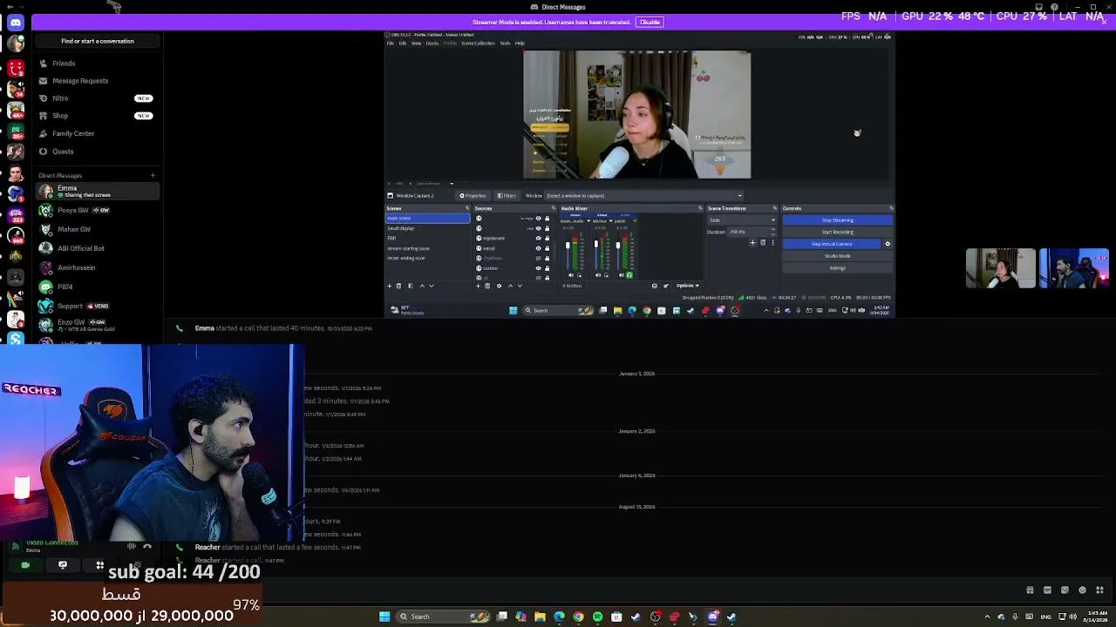Open the Docks menu in shared OBS

tap(432, 44)
